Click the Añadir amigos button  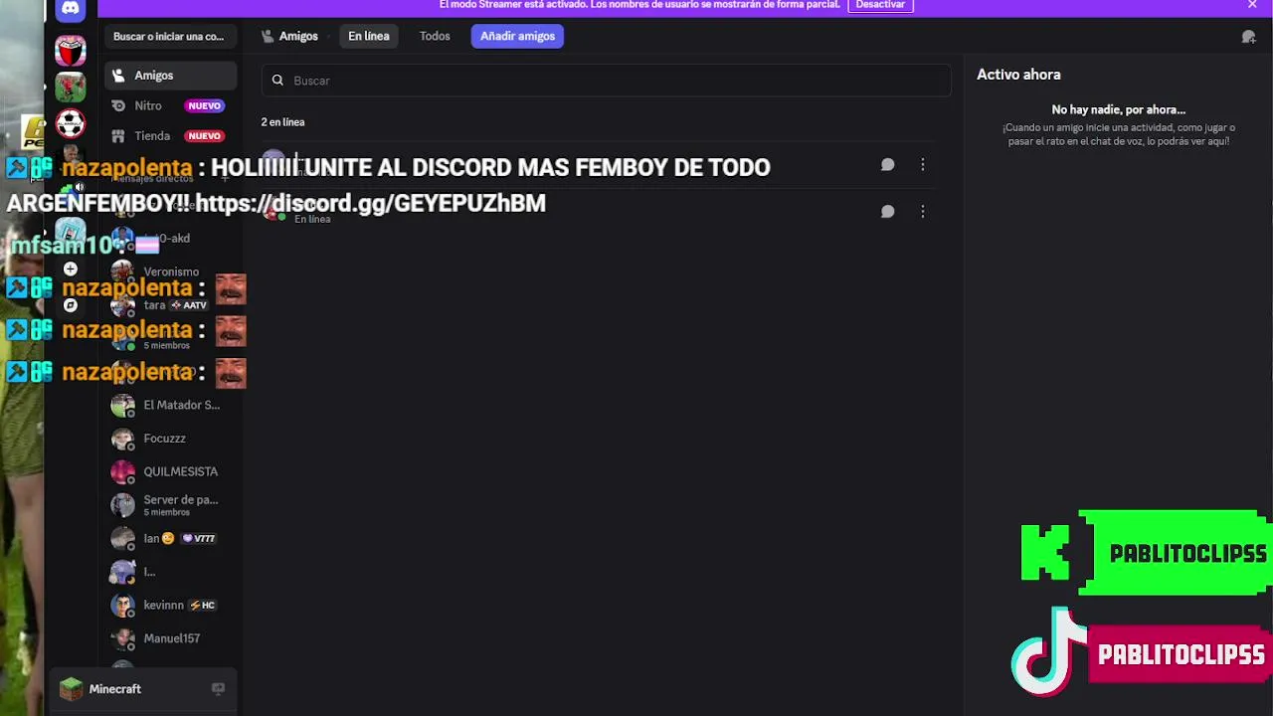coord(517,36)
